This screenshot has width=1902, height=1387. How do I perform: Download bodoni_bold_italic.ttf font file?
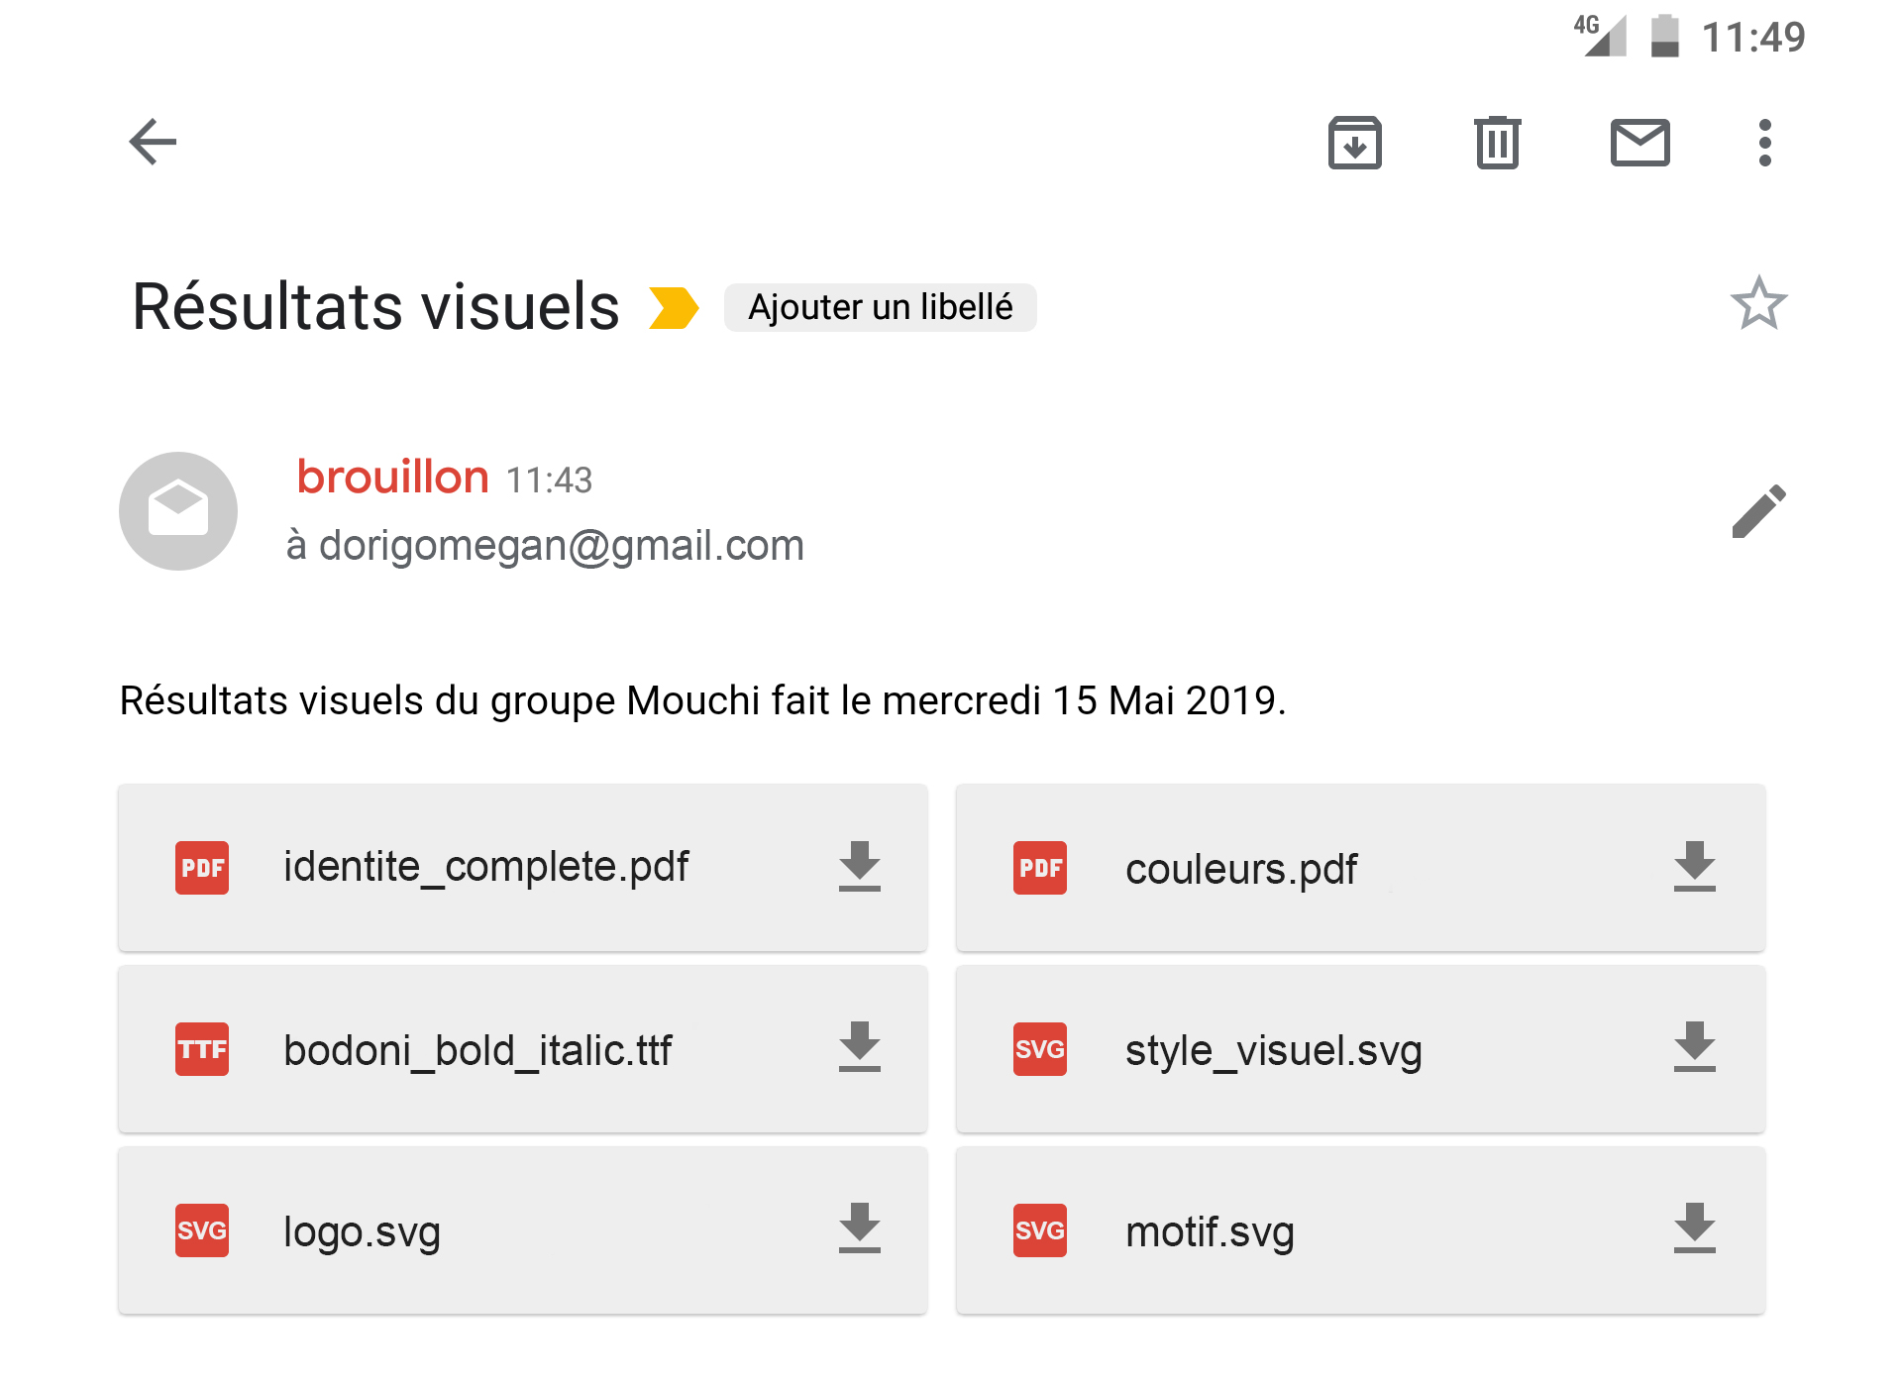click(859, 1048)
